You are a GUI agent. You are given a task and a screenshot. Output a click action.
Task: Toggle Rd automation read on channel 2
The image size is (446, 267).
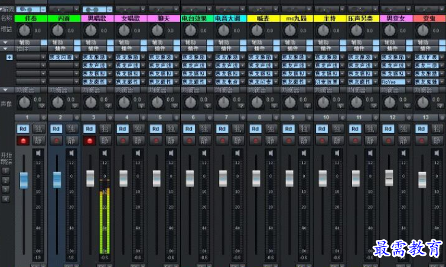pyautogui.click(x=56, y=129)
